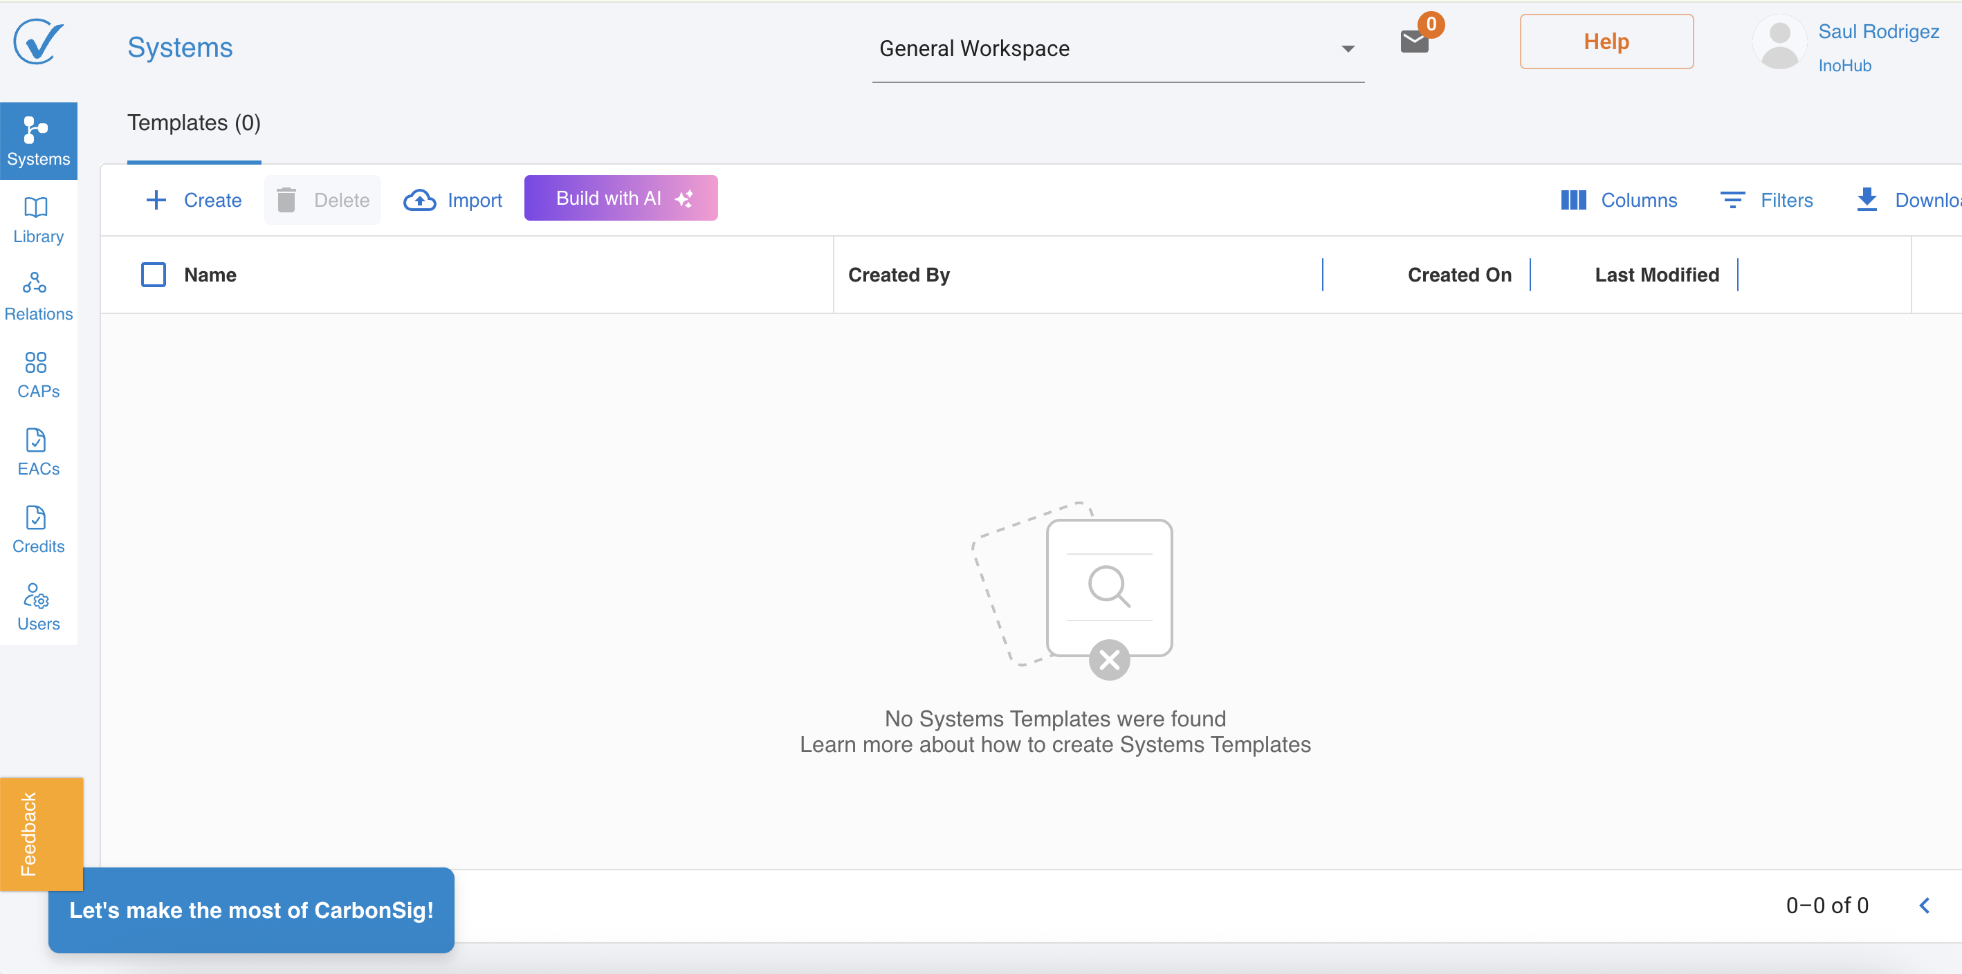Click Create to add a template
The height and width of the screenshot is (974, 1962).
[x=194, y=201]
